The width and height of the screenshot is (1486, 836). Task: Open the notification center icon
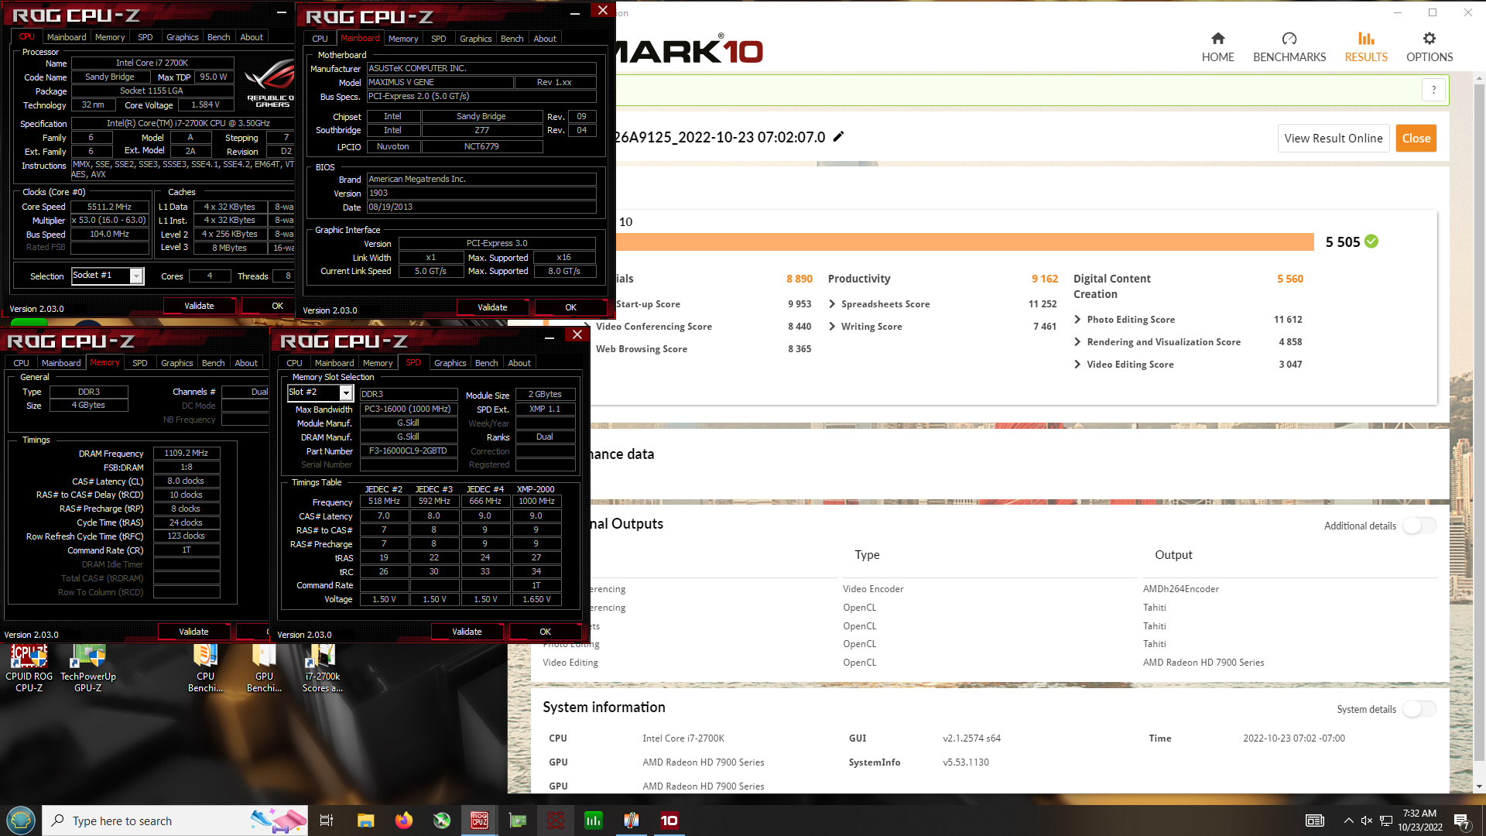[1461, 821]
